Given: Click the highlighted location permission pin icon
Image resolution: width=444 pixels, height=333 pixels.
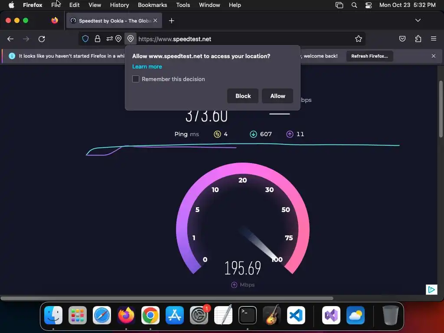Looking at the screenshot, I should (x=130, y=39).
